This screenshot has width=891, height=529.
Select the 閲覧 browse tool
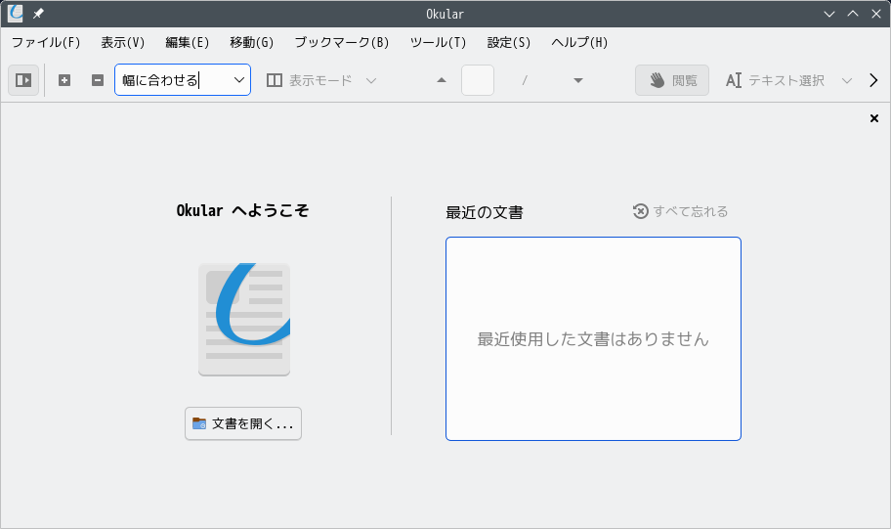[671, 80]
